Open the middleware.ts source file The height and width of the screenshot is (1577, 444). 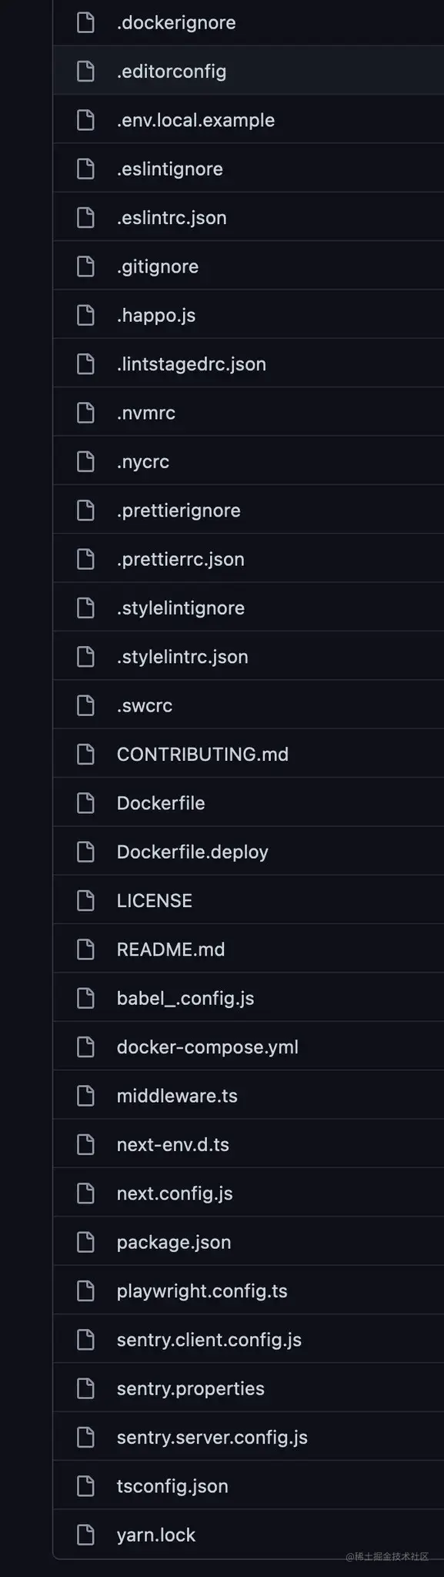click(x=177, y=1096)
